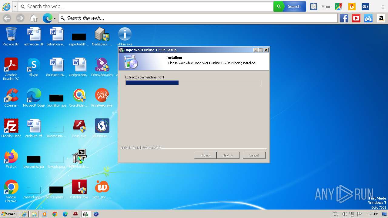Open Internet Explorer from the taskbar
This screenshot has width=388, height=218.
click(x=24, y=214)
